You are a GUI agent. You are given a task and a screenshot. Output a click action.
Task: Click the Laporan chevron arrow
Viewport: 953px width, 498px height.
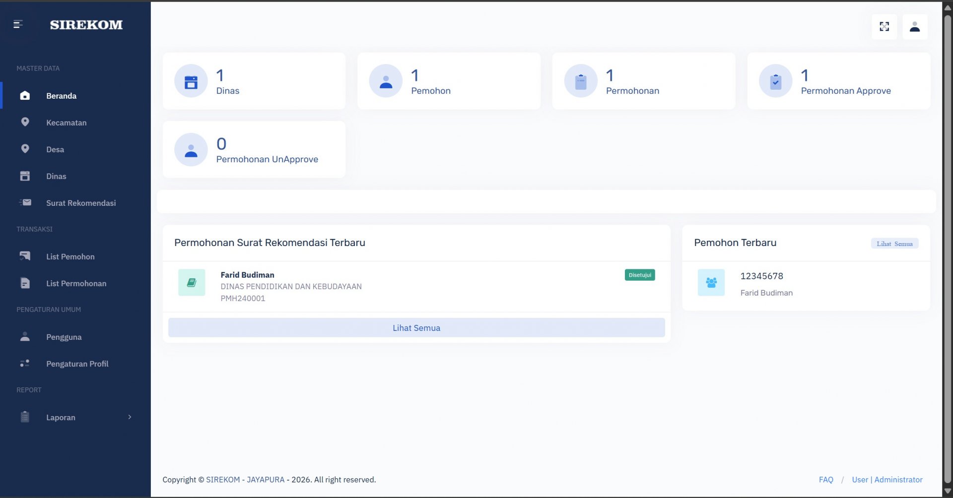pyautogui.click(x=130, y=417)
